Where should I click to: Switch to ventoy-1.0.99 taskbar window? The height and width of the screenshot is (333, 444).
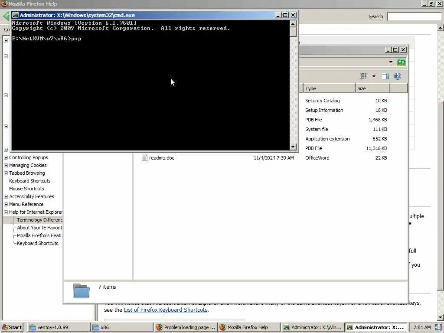click(59, 327)
